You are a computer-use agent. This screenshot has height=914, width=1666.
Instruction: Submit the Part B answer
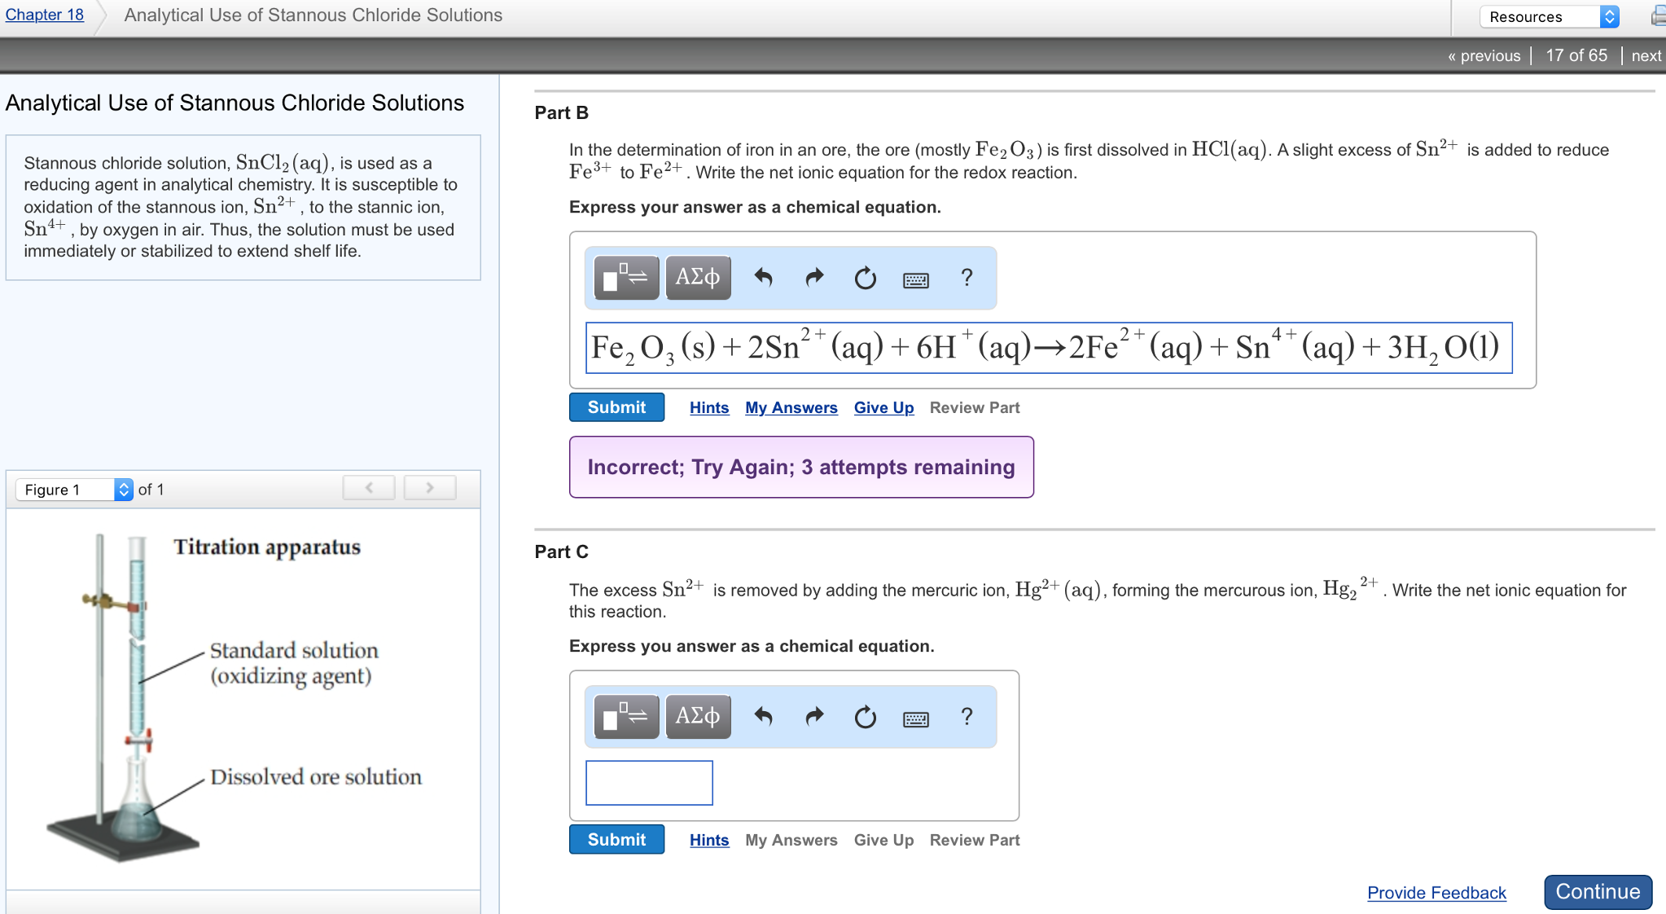616,407
